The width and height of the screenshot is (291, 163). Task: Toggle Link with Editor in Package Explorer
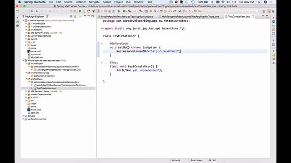coord(75,16)
